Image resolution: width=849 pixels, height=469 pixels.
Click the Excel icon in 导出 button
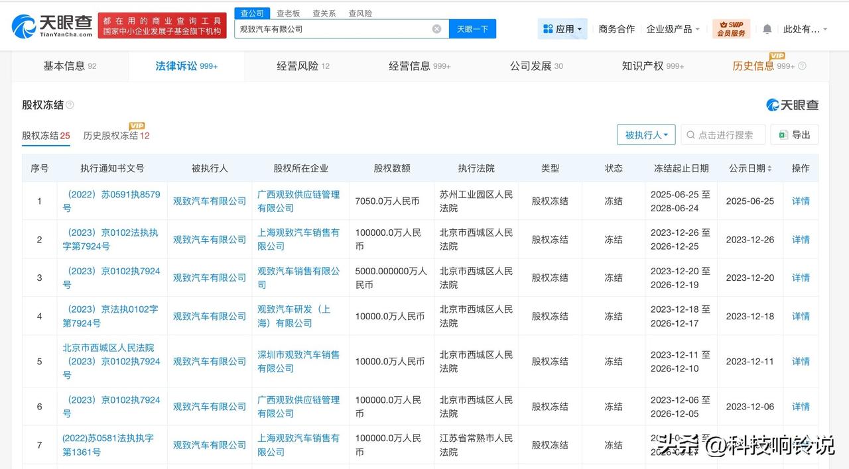pyautogui.click(x=783, y=135)
